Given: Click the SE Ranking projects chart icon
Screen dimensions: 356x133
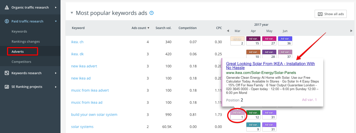Looking at the screenshot, I should tap(7, 87).
